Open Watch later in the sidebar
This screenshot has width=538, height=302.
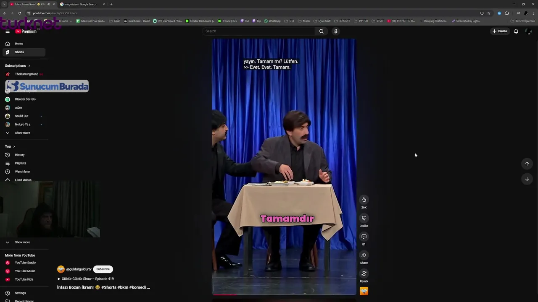click(x=24, y=172)
